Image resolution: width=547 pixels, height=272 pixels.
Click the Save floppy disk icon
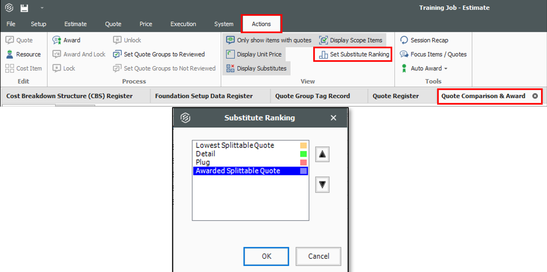24,7
